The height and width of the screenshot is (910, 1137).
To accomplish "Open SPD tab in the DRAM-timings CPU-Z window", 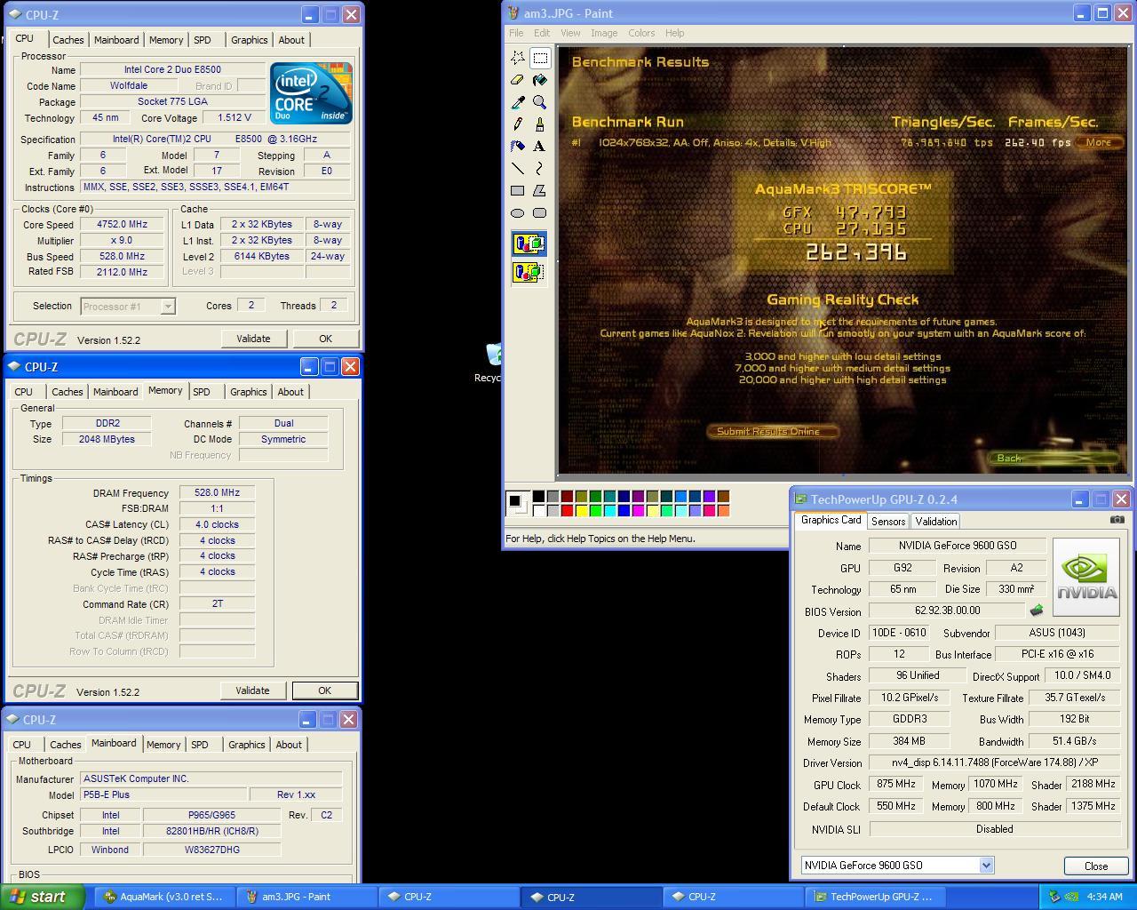I will [202, 392].
